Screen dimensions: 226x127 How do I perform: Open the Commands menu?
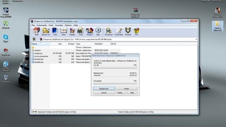coord(42,25)
